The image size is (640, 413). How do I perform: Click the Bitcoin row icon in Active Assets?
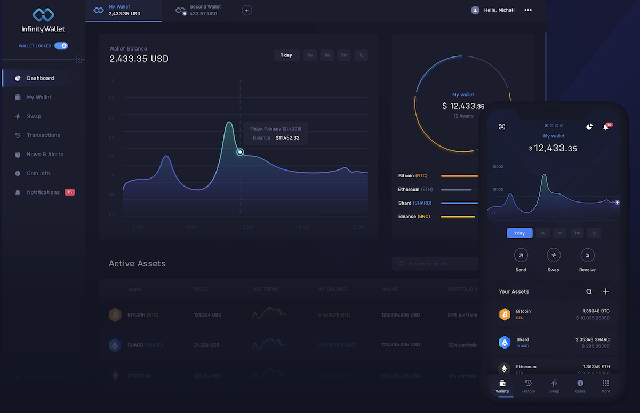(x=115, y=315)
